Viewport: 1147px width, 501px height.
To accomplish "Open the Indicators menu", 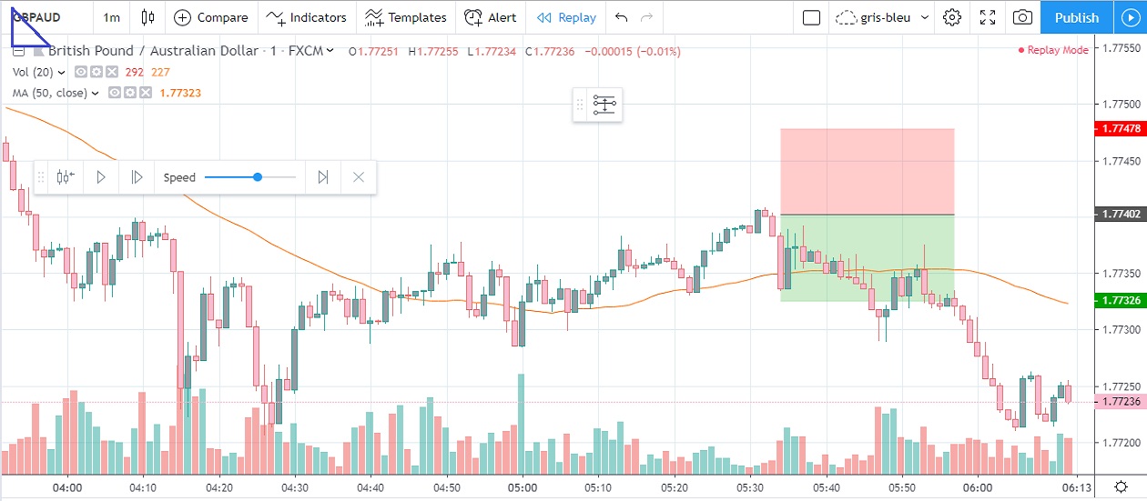I will [308, 17].
